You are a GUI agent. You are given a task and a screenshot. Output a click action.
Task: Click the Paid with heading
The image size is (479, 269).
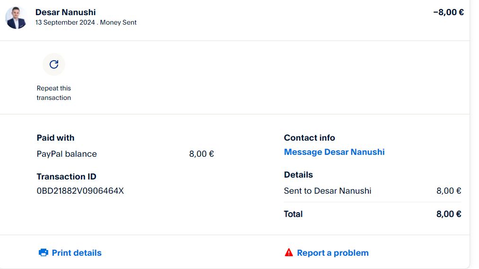coord(55,138)
